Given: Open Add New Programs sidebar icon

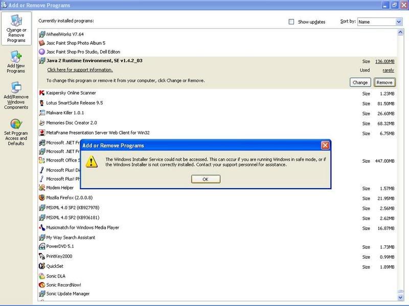Looking at the screenshot, I should click(x=16, y=62).
